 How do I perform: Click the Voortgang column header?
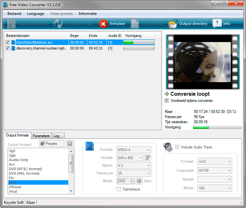[x=139, y=36]
